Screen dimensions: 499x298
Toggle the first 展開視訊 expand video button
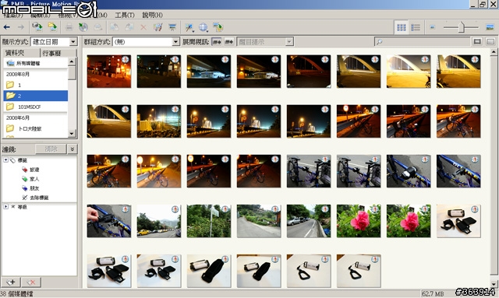tap(217, 41)
